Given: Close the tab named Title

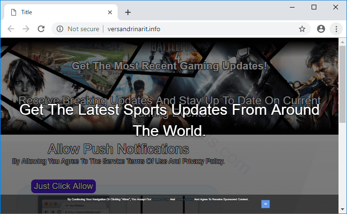Looking at the screenshot, I should tap(110, 12).
